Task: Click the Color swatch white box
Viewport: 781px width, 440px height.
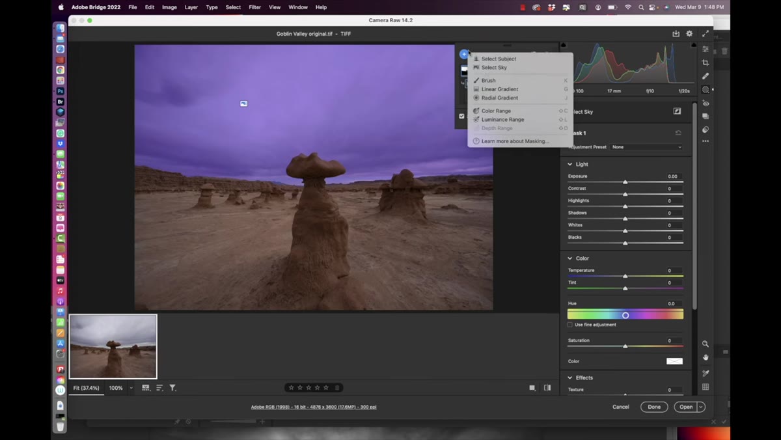Action: pyautogui.click(x=674, y=361)
